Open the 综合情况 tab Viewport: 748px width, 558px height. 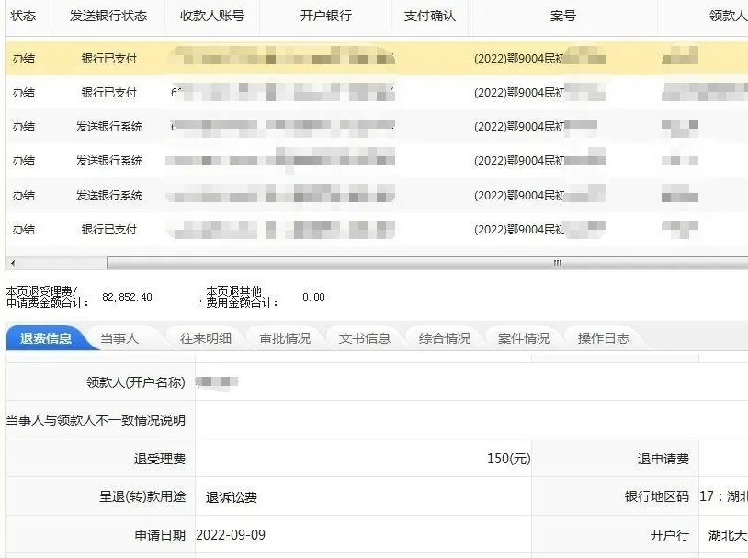coord(444,338)
